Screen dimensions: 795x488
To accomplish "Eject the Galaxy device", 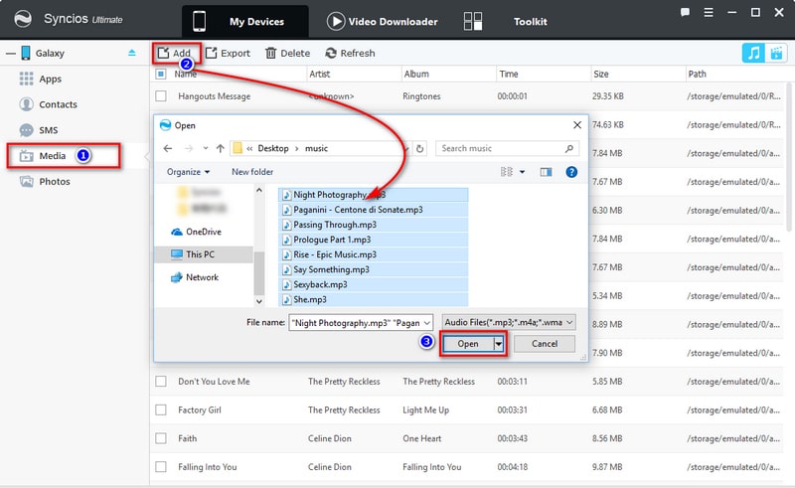I will click(132, 54).
